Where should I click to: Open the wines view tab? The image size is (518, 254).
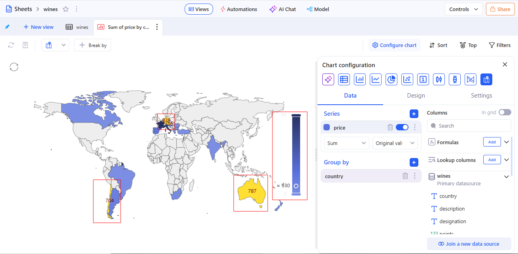point(77,27)
